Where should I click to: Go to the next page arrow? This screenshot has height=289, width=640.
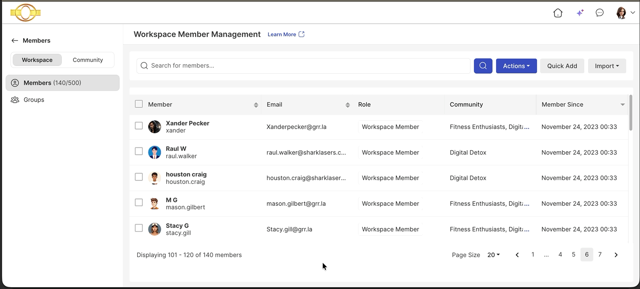[x=616, y=255]
